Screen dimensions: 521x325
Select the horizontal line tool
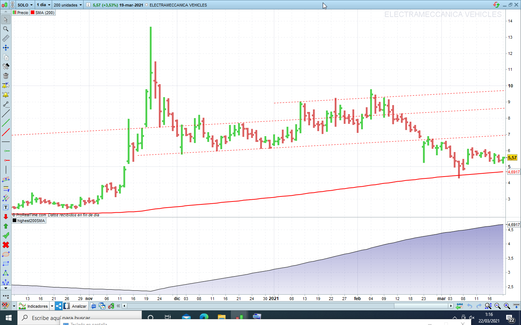tap(6, 142)
